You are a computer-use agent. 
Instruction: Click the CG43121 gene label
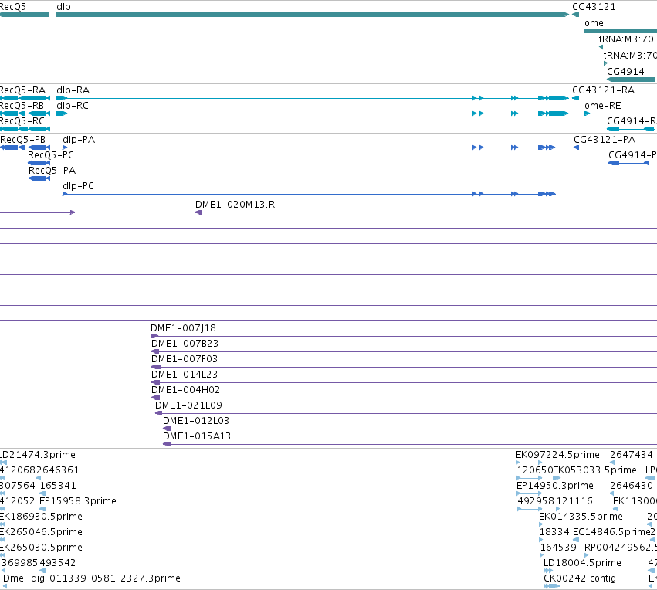[594, 7]
